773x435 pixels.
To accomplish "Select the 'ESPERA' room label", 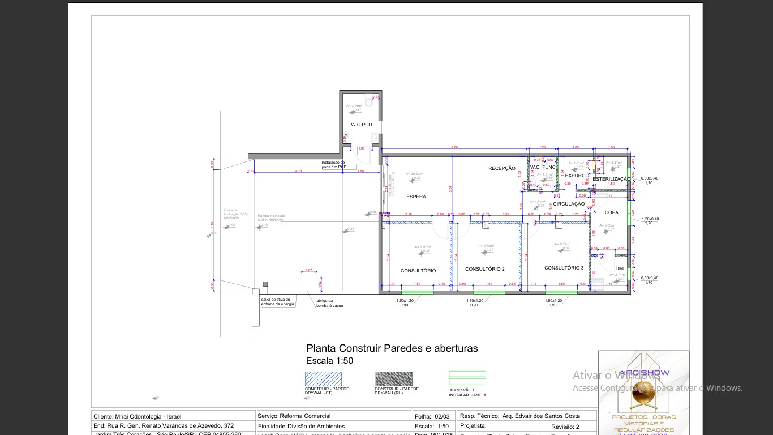I will pyautogui.click(x=416, y=197).
